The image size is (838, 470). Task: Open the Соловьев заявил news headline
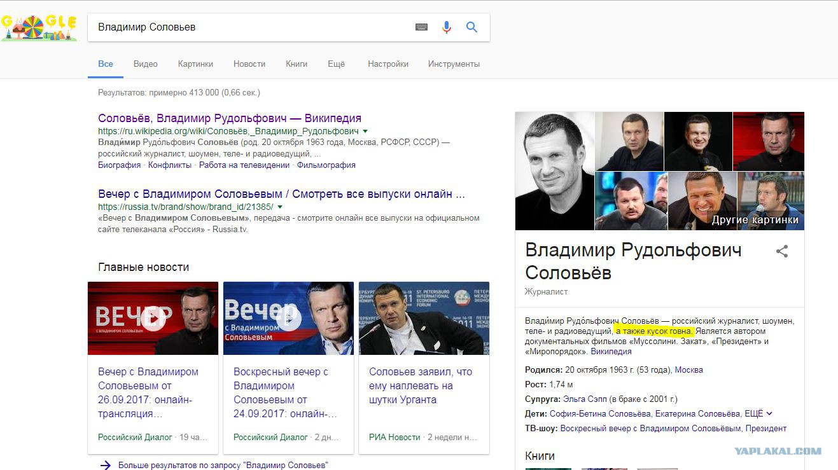(421, 385)
